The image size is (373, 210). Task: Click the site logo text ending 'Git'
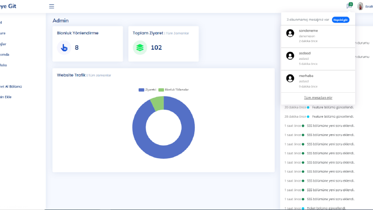(x=8, y=6)
